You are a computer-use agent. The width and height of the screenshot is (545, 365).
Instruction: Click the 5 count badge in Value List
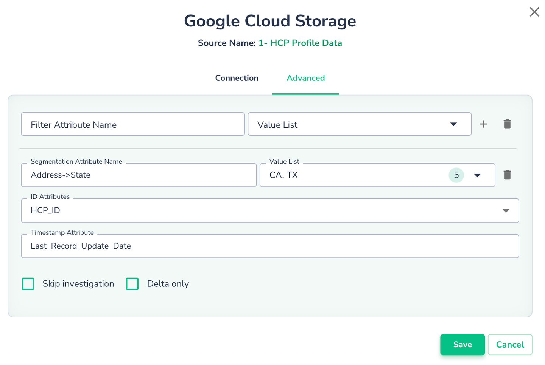click(456, 175)
